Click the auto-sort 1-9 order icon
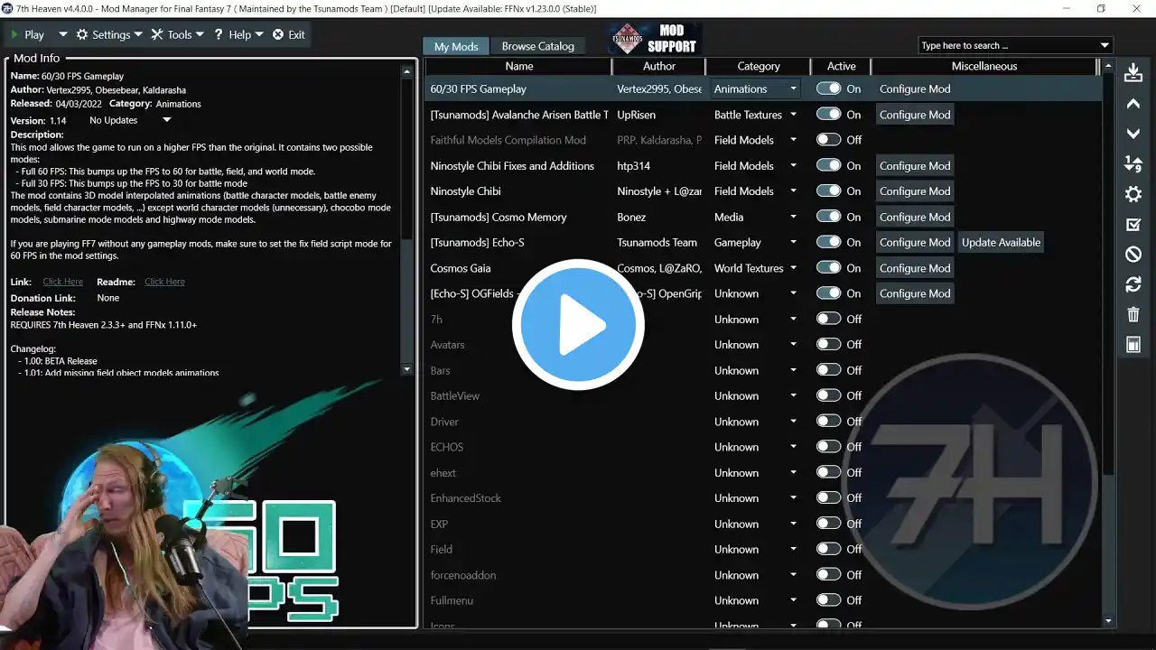Viewport: 1156px width, 650px height. point(1133,163)
